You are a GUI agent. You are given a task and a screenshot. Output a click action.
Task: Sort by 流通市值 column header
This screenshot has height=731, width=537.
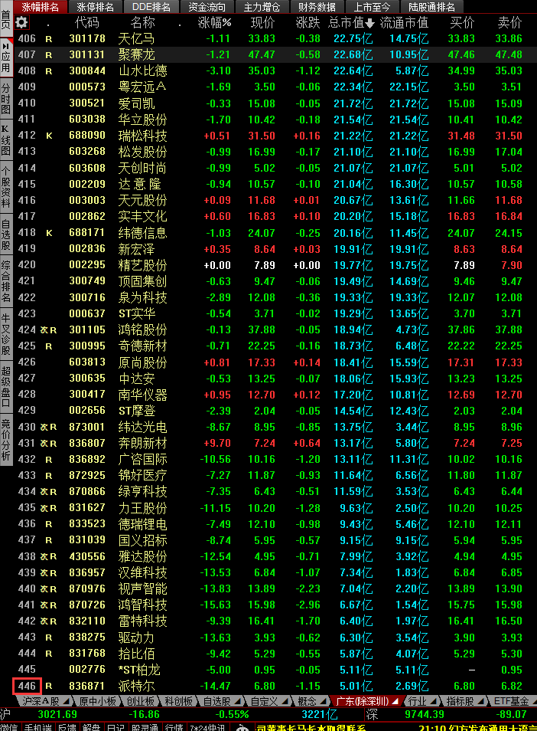coord(404,22)
